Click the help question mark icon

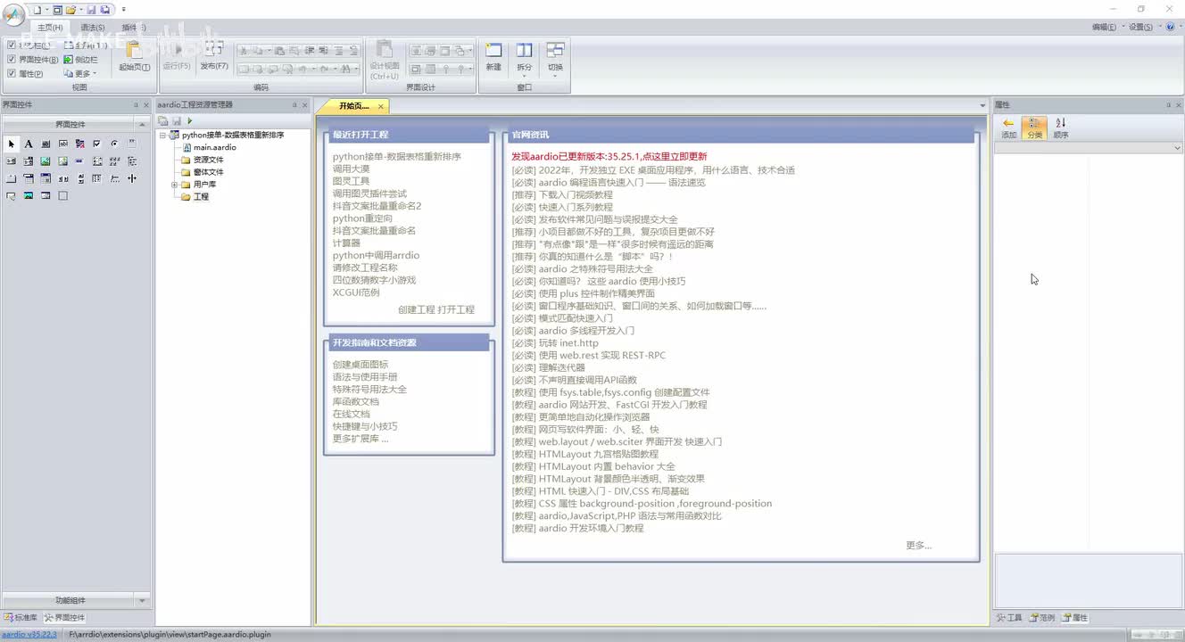tap(1171, 27)
